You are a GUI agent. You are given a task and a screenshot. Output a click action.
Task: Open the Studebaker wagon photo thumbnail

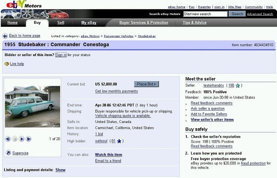(x=33, y=106)
